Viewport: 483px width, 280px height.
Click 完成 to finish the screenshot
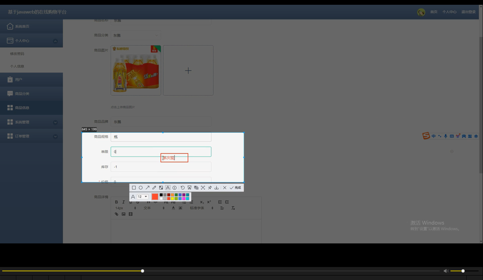(235, 187)
